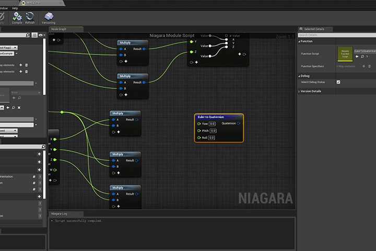
Task: Open the eye view options dropdown
Action: click(x=42, y=36)
